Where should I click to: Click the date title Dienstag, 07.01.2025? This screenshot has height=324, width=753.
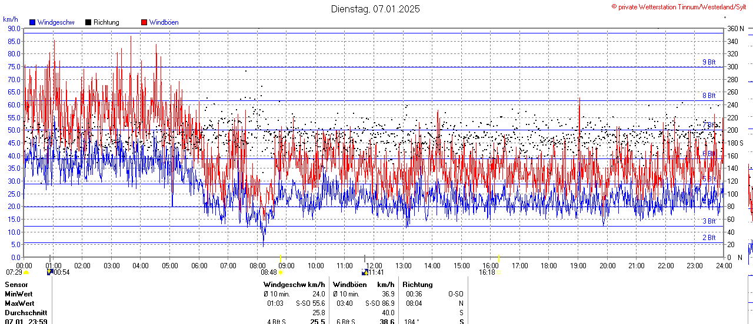click(375, 9)
